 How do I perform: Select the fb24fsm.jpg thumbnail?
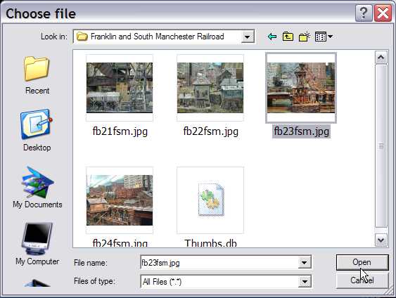point(120,200)
